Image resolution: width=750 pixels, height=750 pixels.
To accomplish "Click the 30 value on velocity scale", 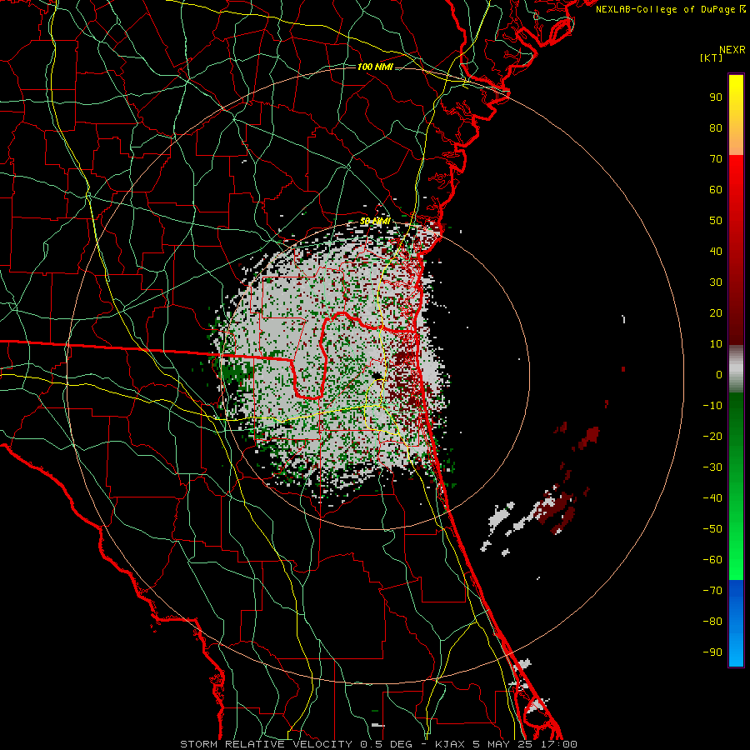I will [x=716, y=282].
